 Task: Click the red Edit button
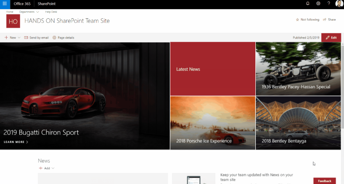331,38
